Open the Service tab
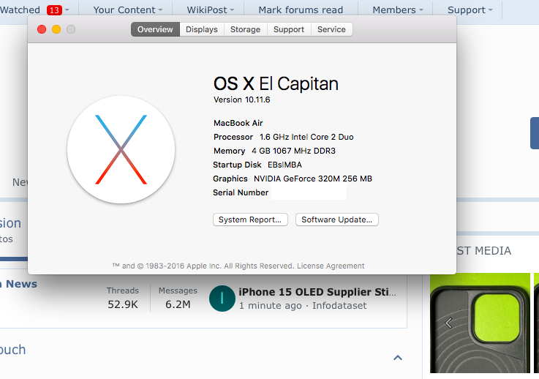 pyautogui.click(x=331, y=29)
